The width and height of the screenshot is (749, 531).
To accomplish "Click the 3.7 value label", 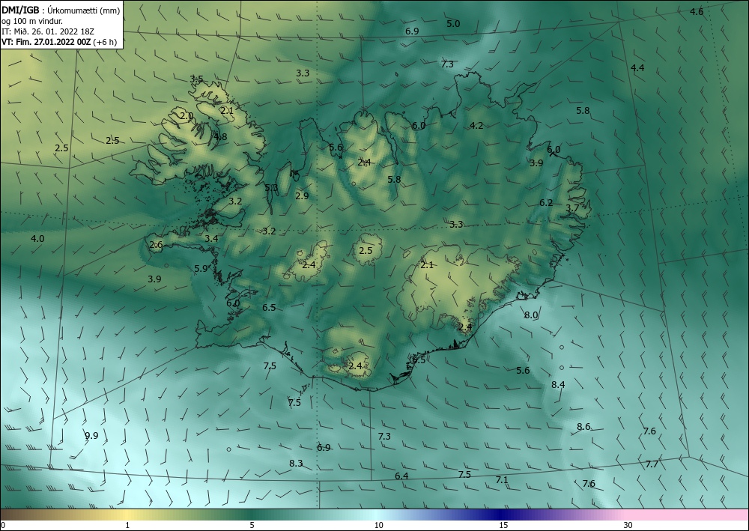I will coord(572,208).
